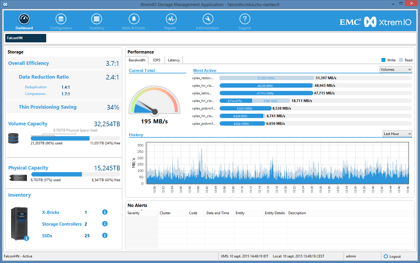
Task: Open the Support question mark icon
Action: [245, 19]
